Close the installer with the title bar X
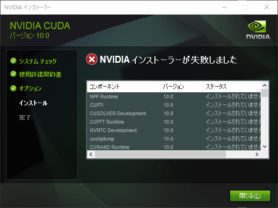Screen dimensions: 278x208 (x=267, y=7)
